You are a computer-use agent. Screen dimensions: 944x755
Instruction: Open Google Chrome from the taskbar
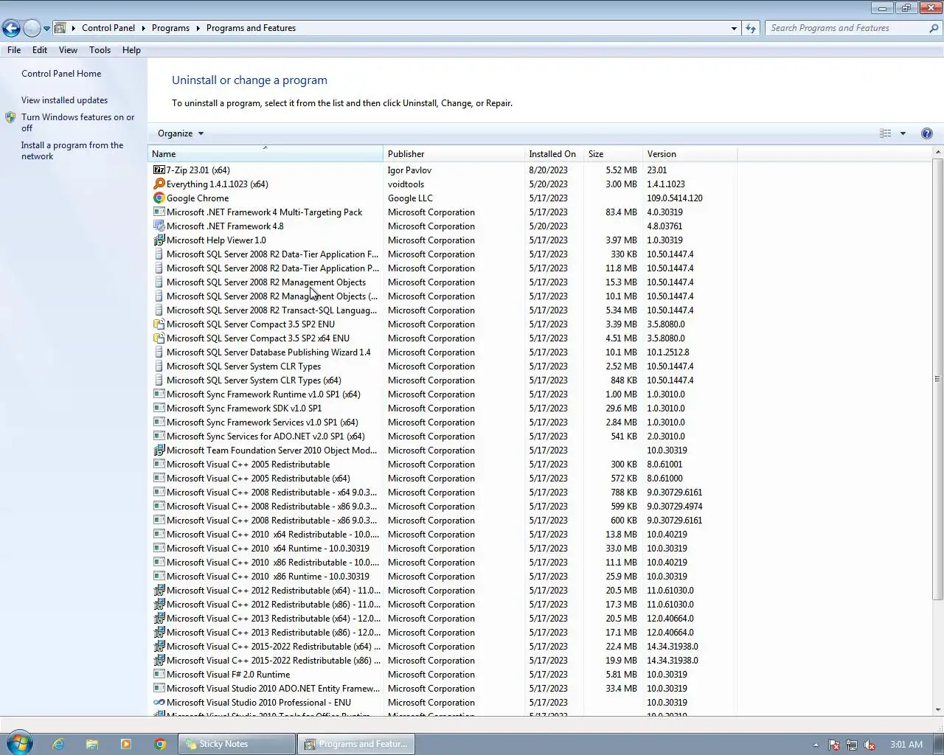tap(160, 744)
